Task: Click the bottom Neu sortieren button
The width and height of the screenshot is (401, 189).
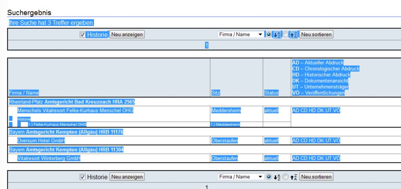Action: click(316, 177)
